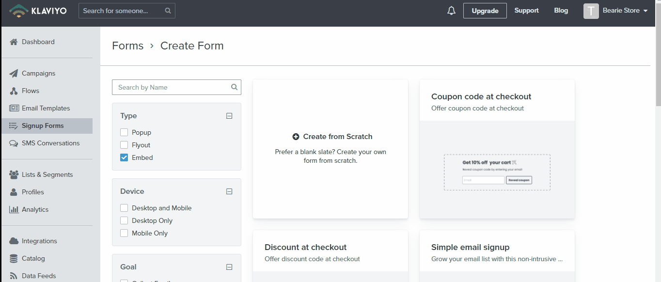Click the coupon form preview image
The height and width of the screenshot is (282, 661).
(497, 172)
